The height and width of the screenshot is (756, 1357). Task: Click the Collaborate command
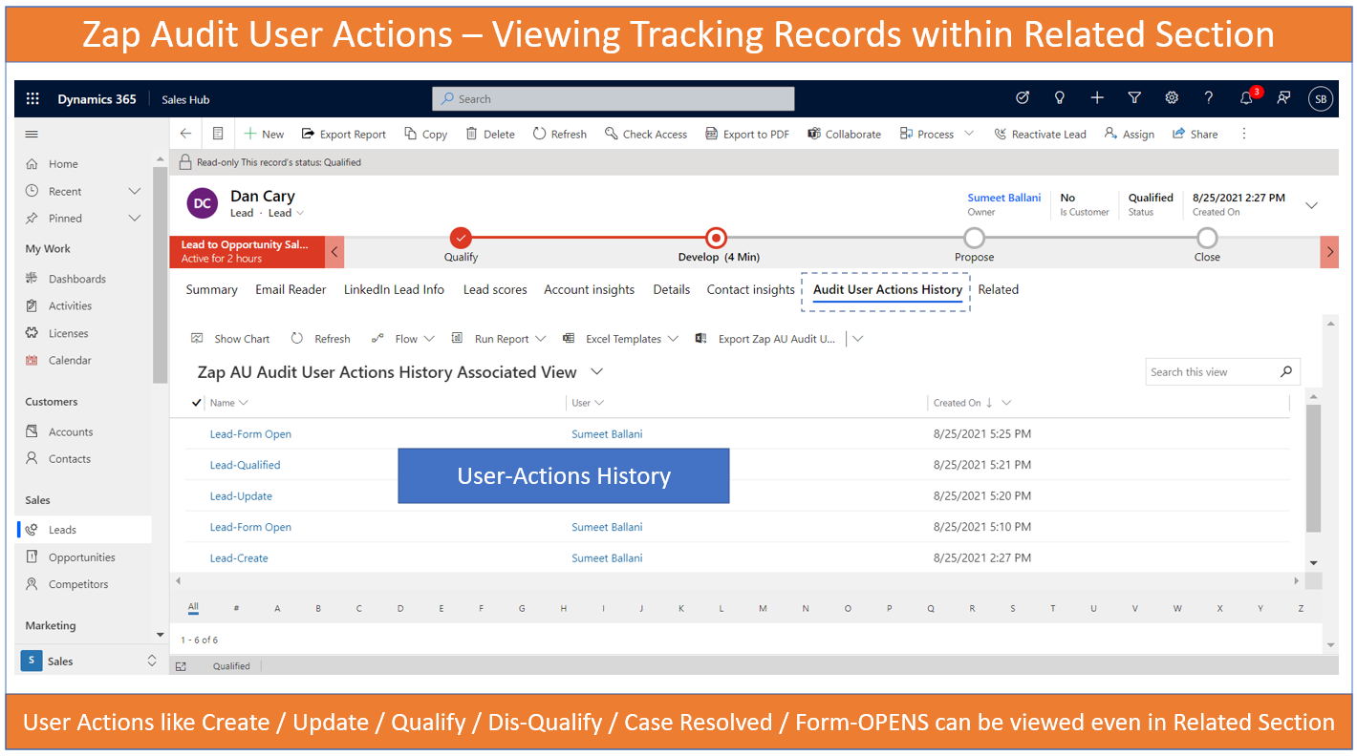tap(845, 134)
